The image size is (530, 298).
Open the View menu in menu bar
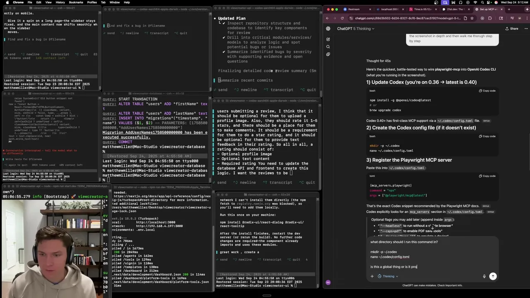coord(48,2)
